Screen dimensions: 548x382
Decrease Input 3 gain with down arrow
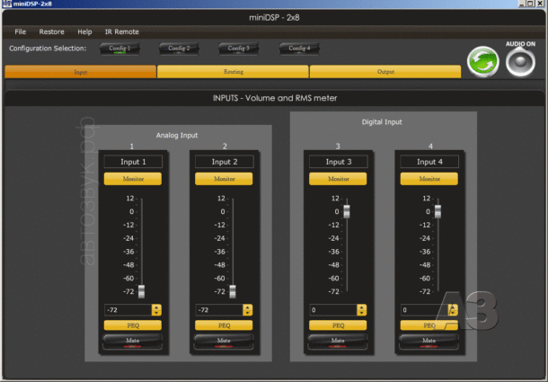click(x=362, y=313)
